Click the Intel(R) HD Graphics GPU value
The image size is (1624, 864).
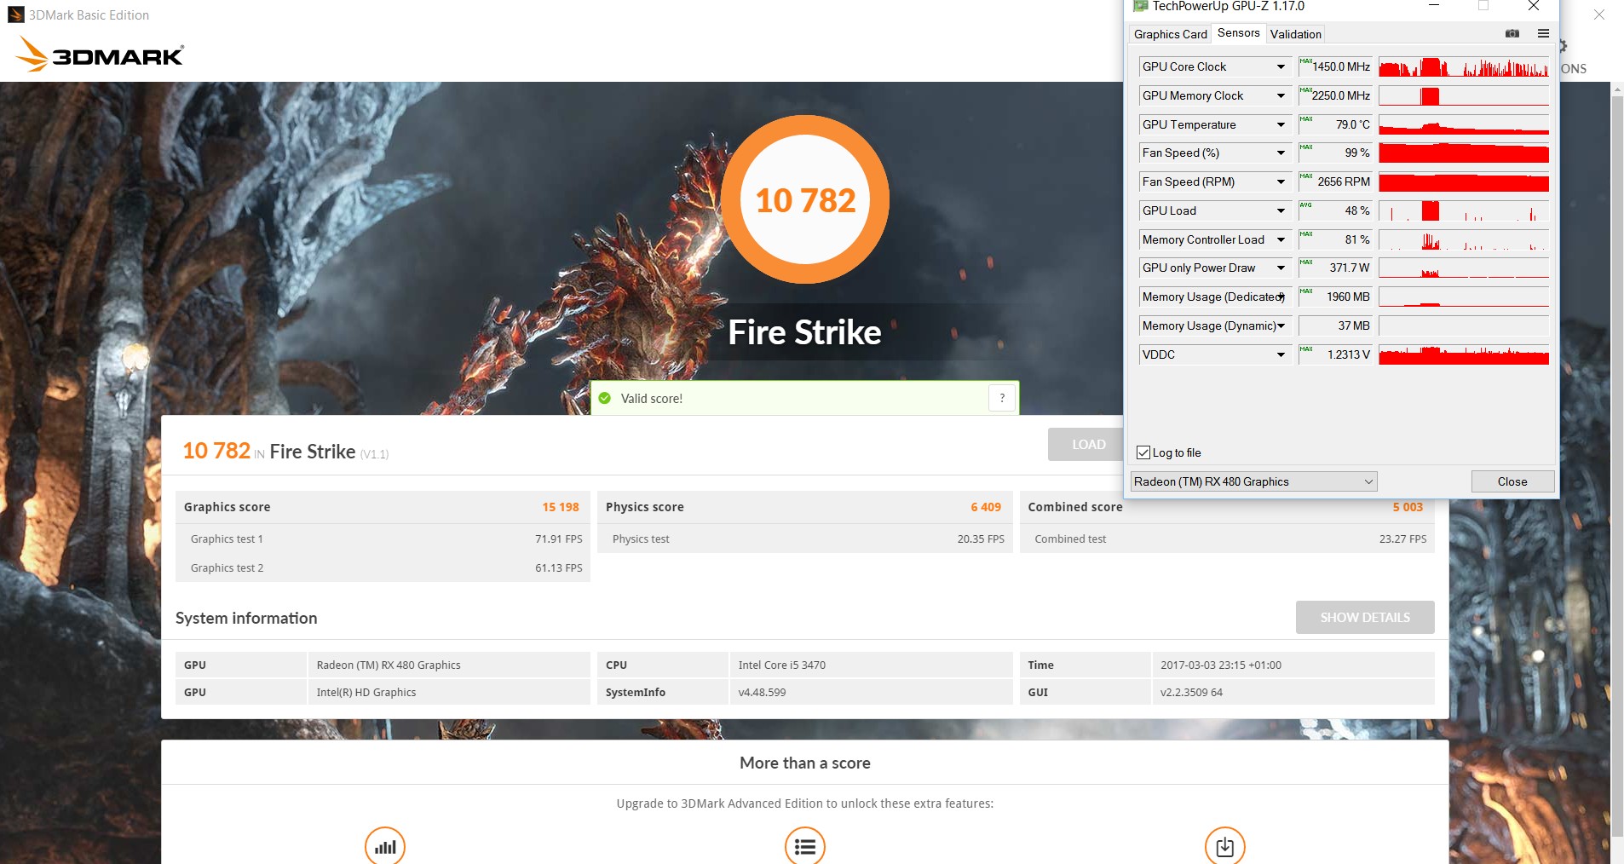pyautogui.click(x=366, y=692)
